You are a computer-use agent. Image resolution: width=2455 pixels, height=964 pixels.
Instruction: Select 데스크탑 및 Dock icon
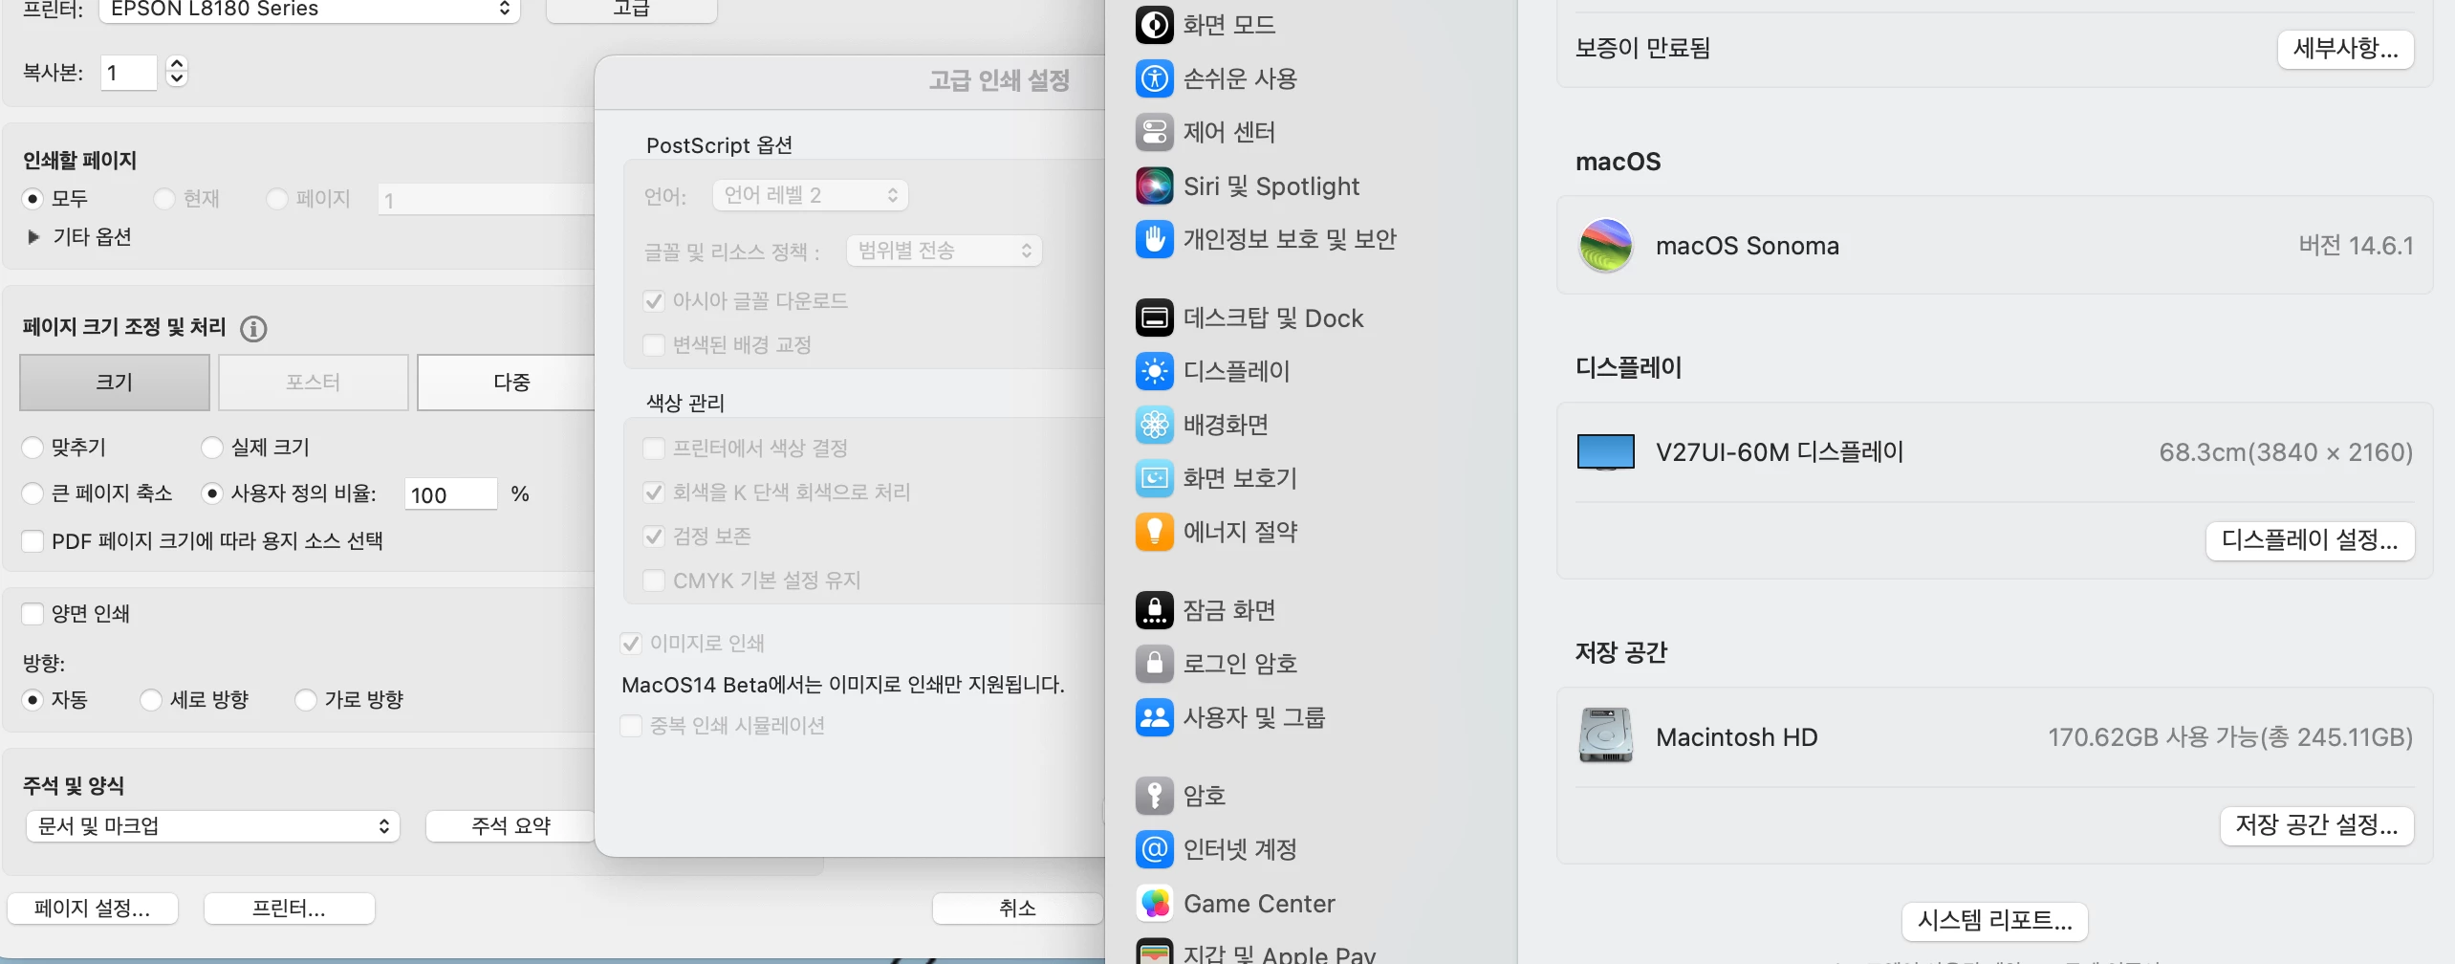pos(1154,318)
